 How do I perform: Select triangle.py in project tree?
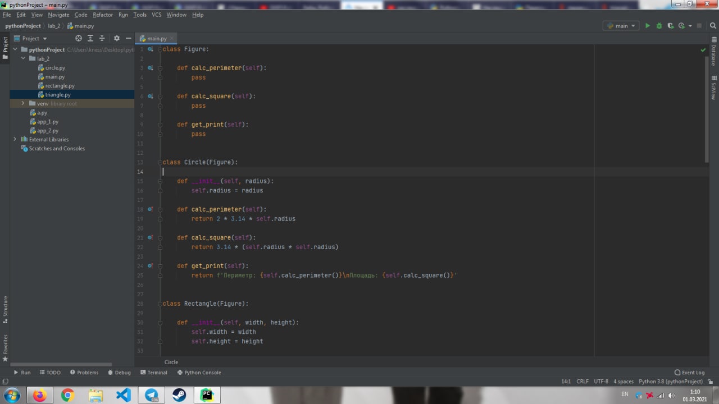point(58,95)
